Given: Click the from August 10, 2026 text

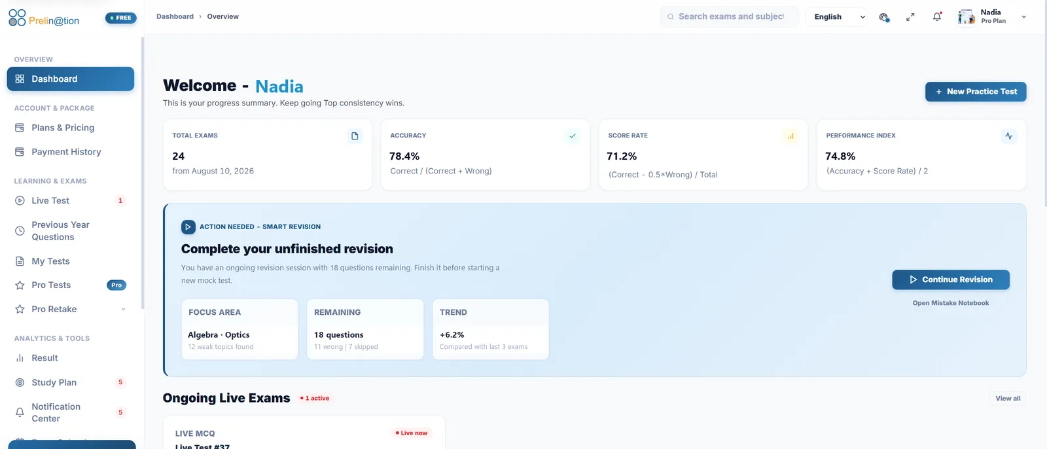Looking at the screenshot, I should click(213, 171).
